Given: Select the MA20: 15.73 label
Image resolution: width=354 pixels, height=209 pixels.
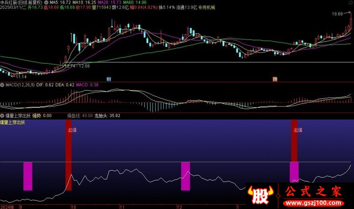Looking at the screenshot, I should pyautogui.click(x=109, y=3).
